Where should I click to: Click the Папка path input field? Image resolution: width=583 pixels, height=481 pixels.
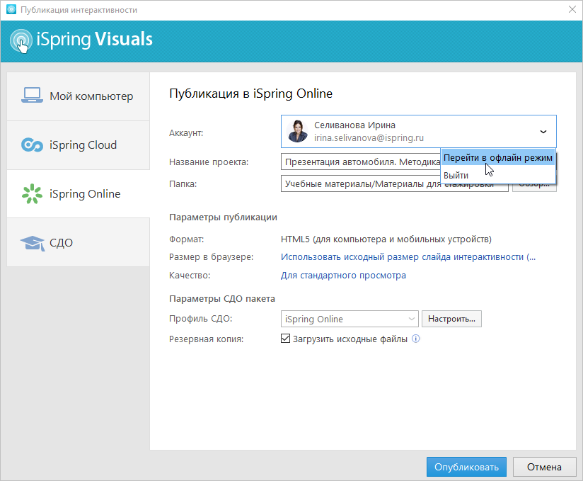[x=395, y=183]
